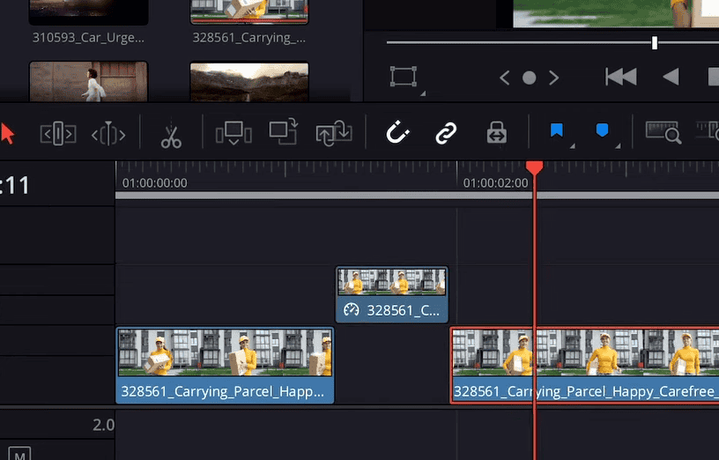The width and height of the screenshot is (719, 460).
Task: Jump to first frame in viewer
Action: click(621, 77)
